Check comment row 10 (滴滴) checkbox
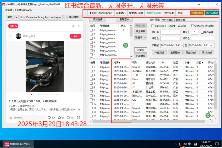 point(91,104)
